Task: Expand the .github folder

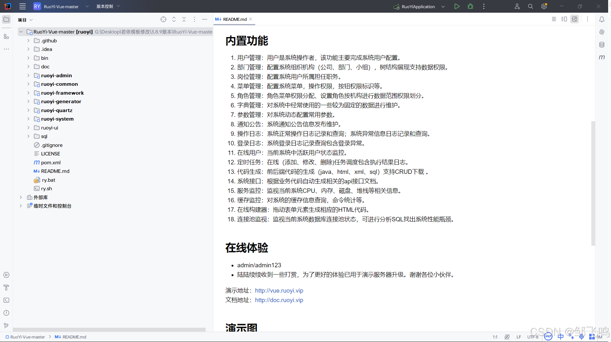Action: (28, 41)
